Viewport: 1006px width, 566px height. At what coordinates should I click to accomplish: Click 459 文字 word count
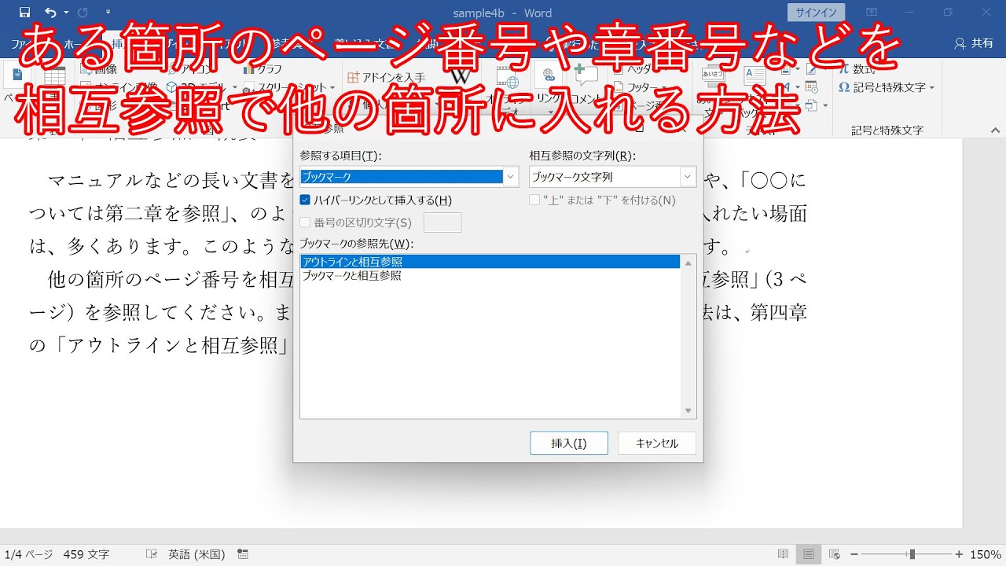pos(87,554)
